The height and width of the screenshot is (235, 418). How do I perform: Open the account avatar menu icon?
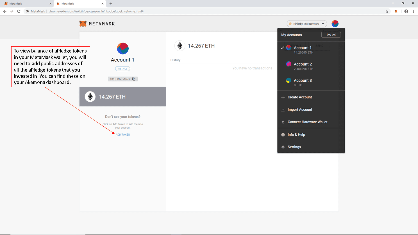click(x=335, y=24)
